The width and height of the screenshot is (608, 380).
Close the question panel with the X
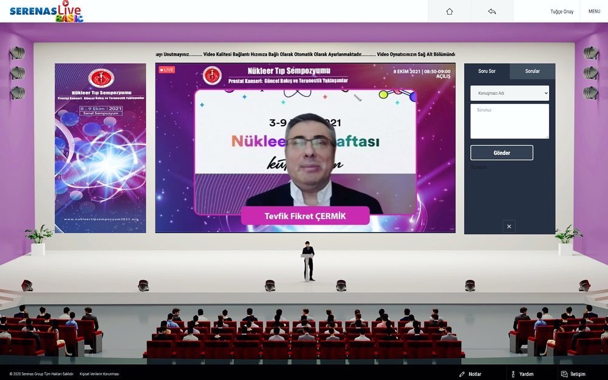[x=508, y=226]
